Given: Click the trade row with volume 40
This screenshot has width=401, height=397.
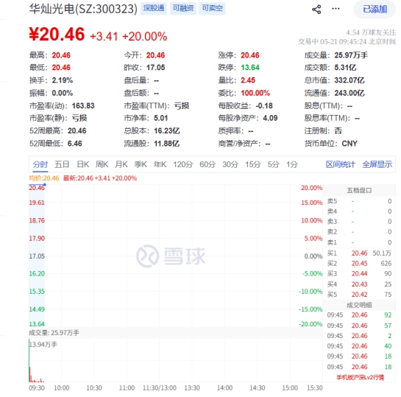Looking at the screenshot, I should coord(359,346).
